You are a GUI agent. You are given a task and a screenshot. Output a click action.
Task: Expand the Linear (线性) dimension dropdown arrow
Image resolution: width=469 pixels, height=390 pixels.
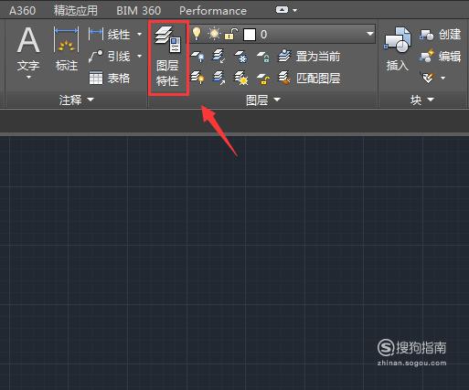139,34
